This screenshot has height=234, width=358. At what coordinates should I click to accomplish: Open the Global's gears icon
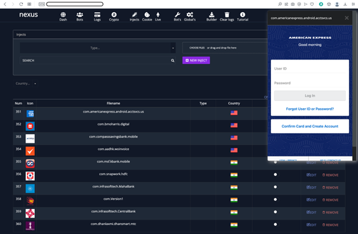click(x=190, y=15)
